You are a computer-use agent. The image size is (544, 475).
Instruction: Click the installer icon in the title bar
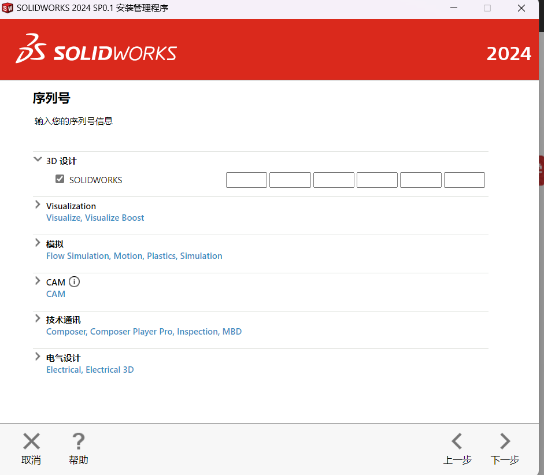pyautogui.click(x=9, y=8)
